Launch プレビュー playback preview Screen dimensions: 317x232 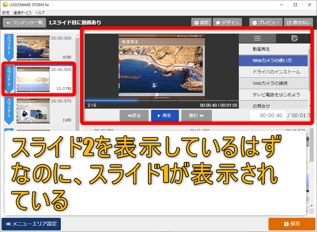266,23
